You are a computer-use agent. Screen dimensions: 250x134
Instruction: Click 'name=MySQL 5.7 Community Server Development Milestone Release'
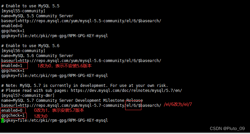pos(72,100)
